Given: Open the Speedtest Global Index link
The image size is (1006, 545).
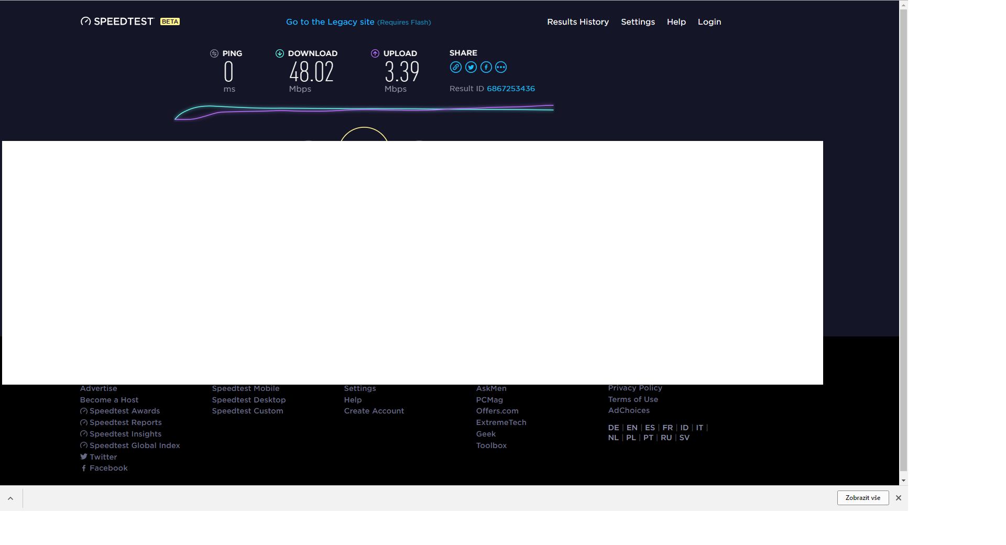Looking at the screenshot, I should click(x=135, y=445).
